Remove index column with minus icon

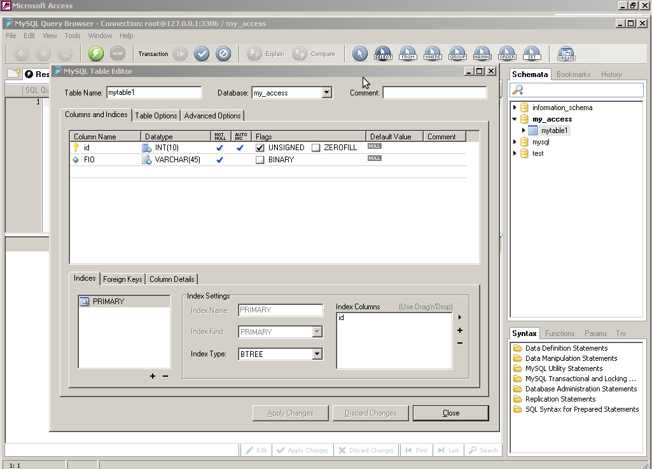click(460, 343)
